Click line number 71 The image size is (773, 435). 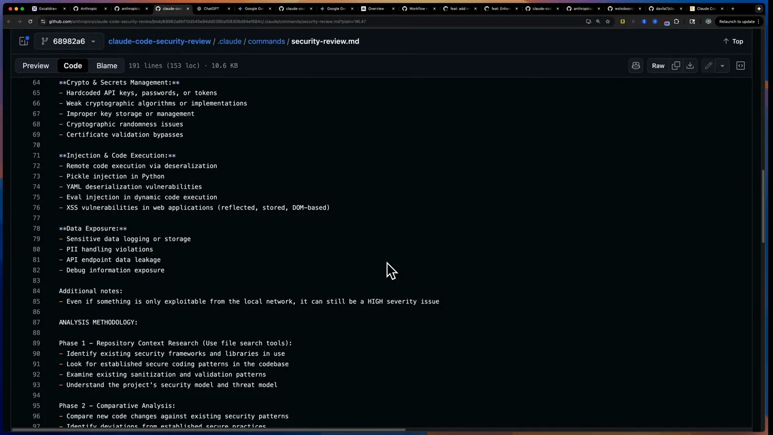(36, 156)
